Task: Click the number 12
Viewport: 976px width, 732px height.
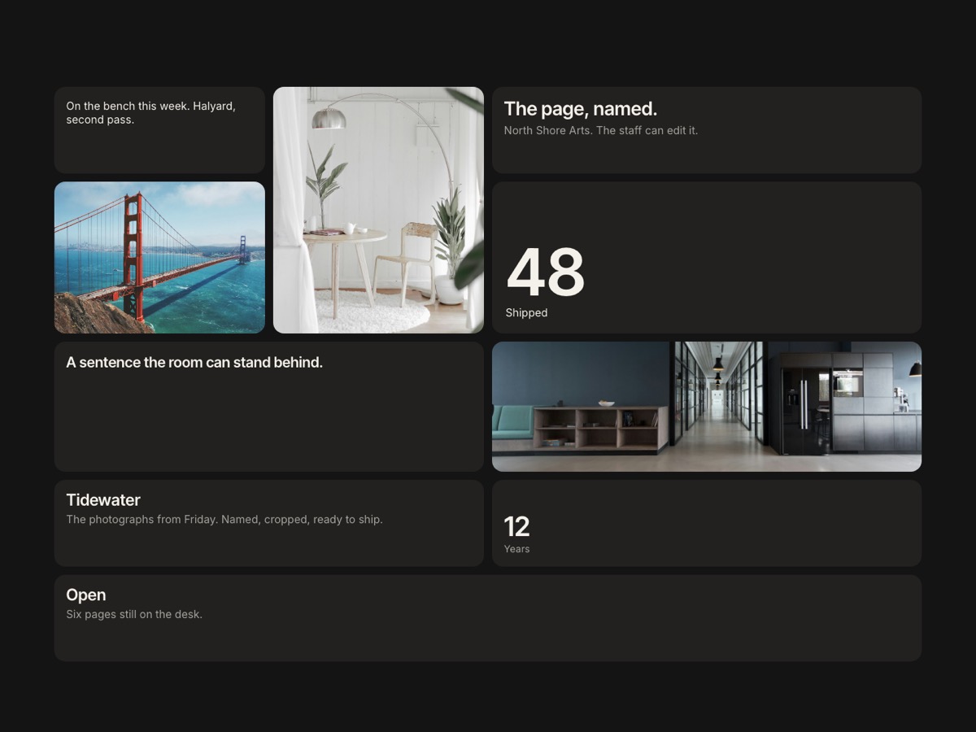Action: [x=517, y=527]
